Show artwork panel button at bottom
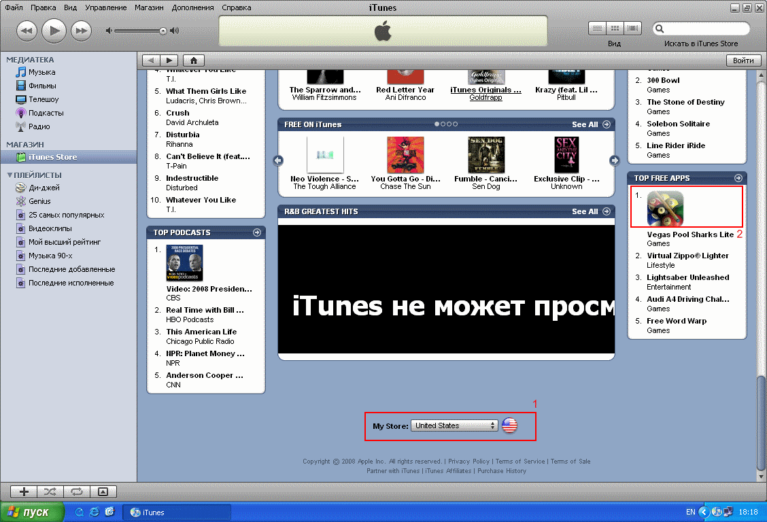This screenshot has height=522, width=767. (103, 491)
